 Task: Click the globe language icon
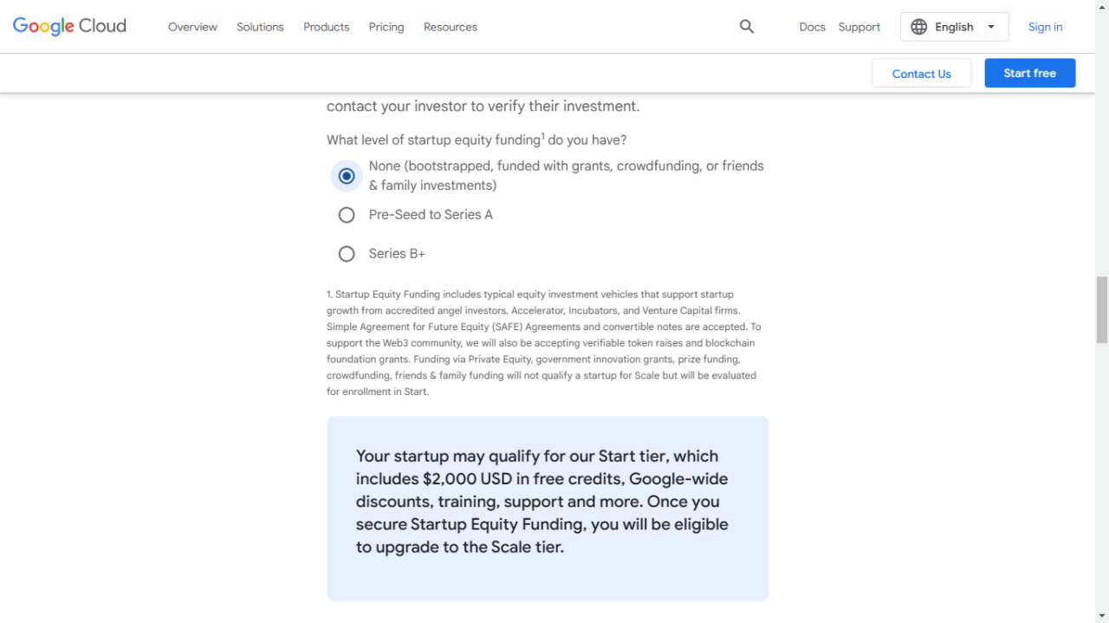click(919, 27)
